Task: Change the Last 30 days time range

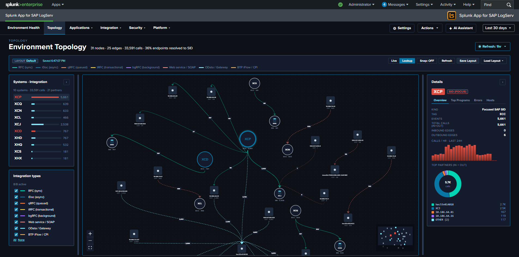Action: [x=499, y=28]
